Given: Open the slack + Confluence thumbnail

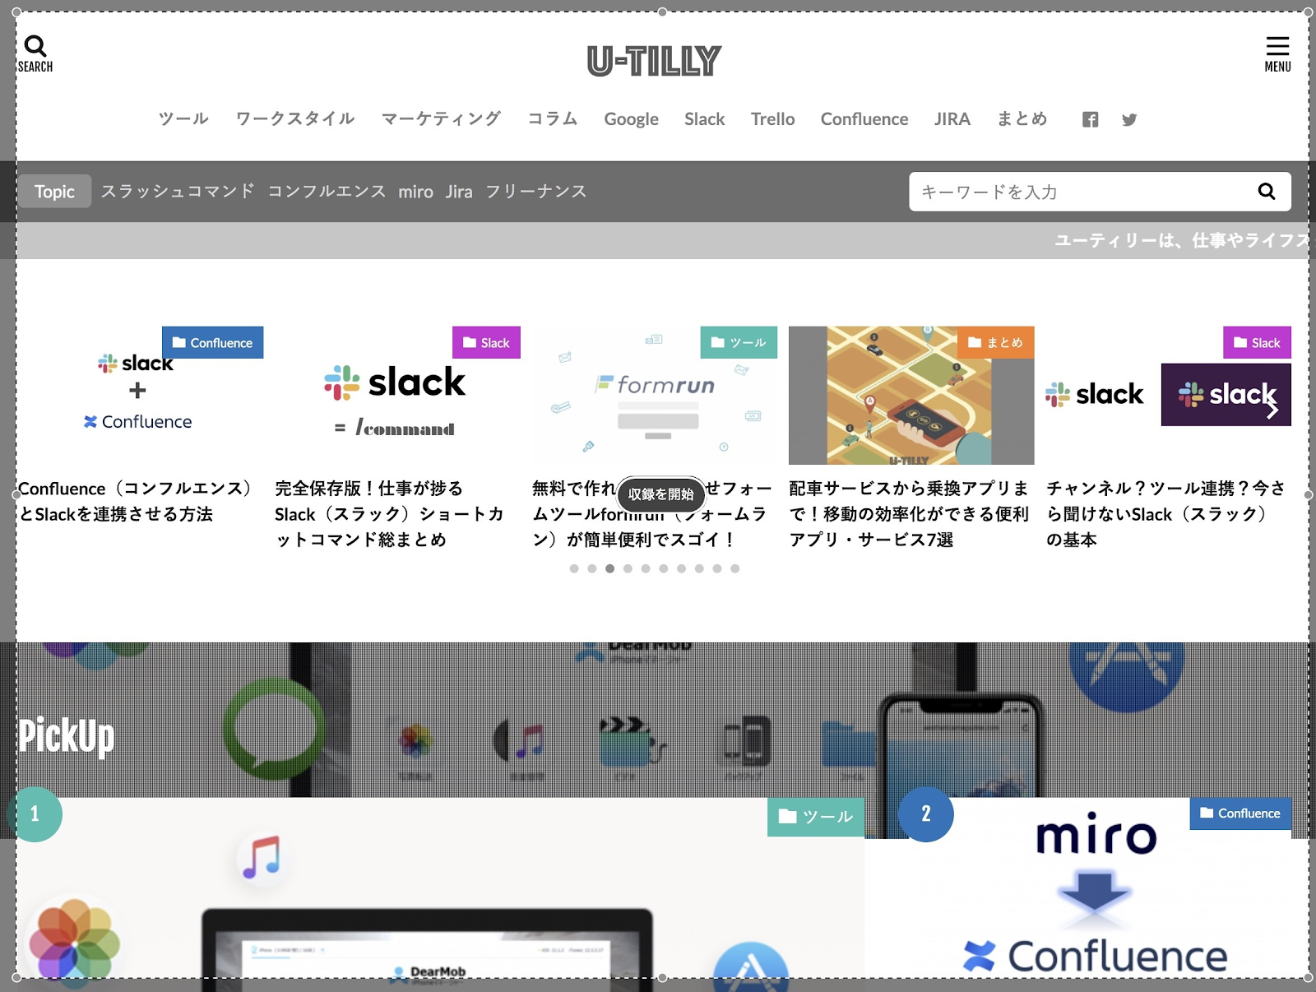Looking at the screenshot, I should point(140,396).
